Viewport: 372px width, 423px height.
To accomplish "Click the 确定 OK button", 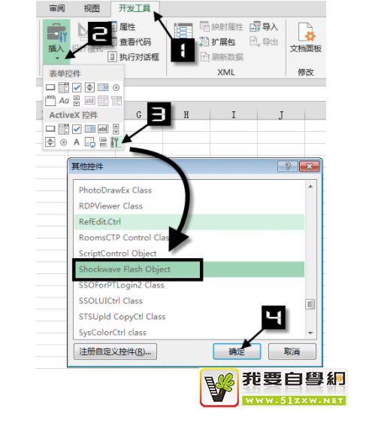I will tap(237, 351).
